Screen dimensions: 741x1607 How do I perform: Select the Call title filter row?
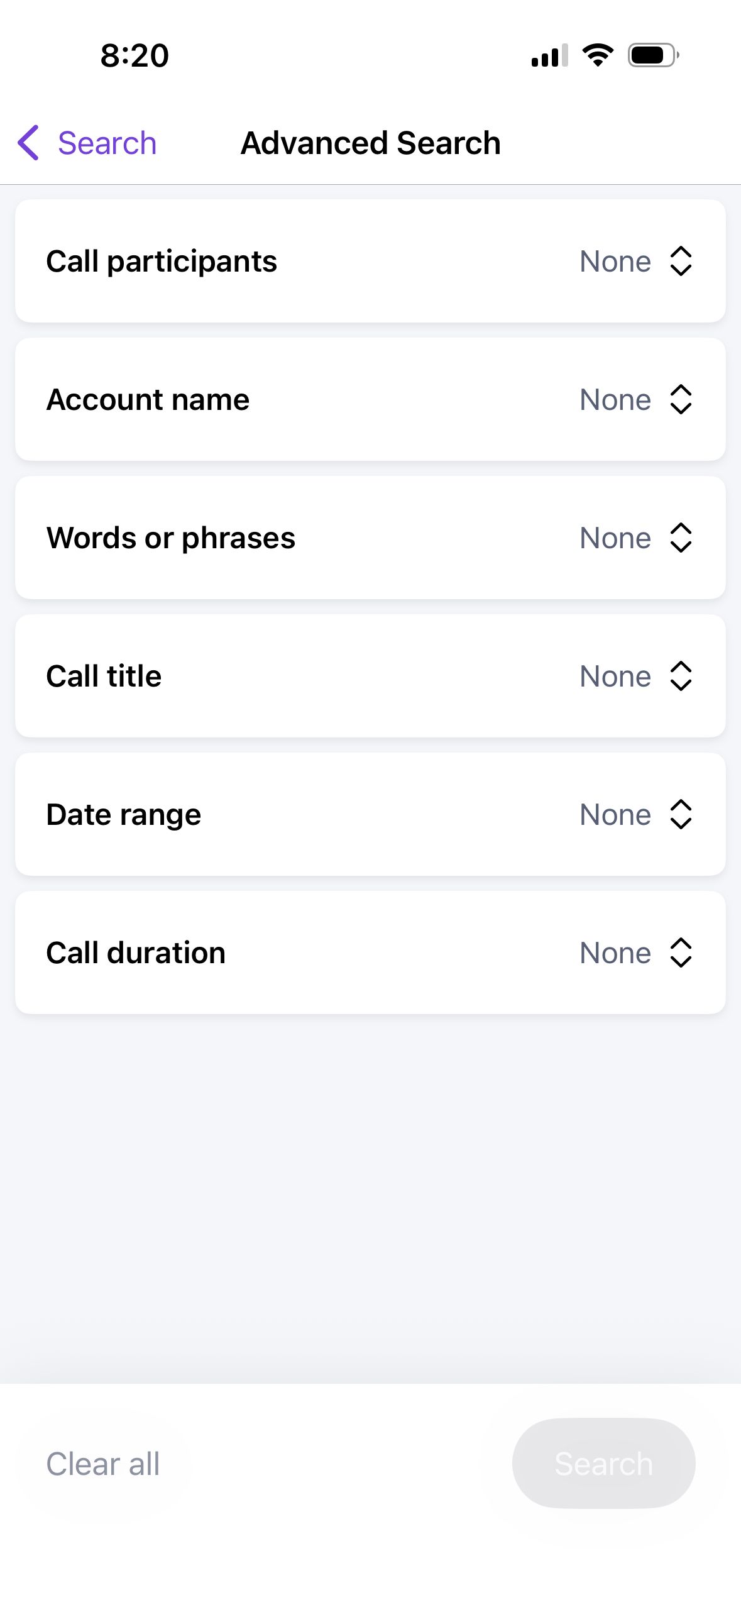click(x=370, y=676)
